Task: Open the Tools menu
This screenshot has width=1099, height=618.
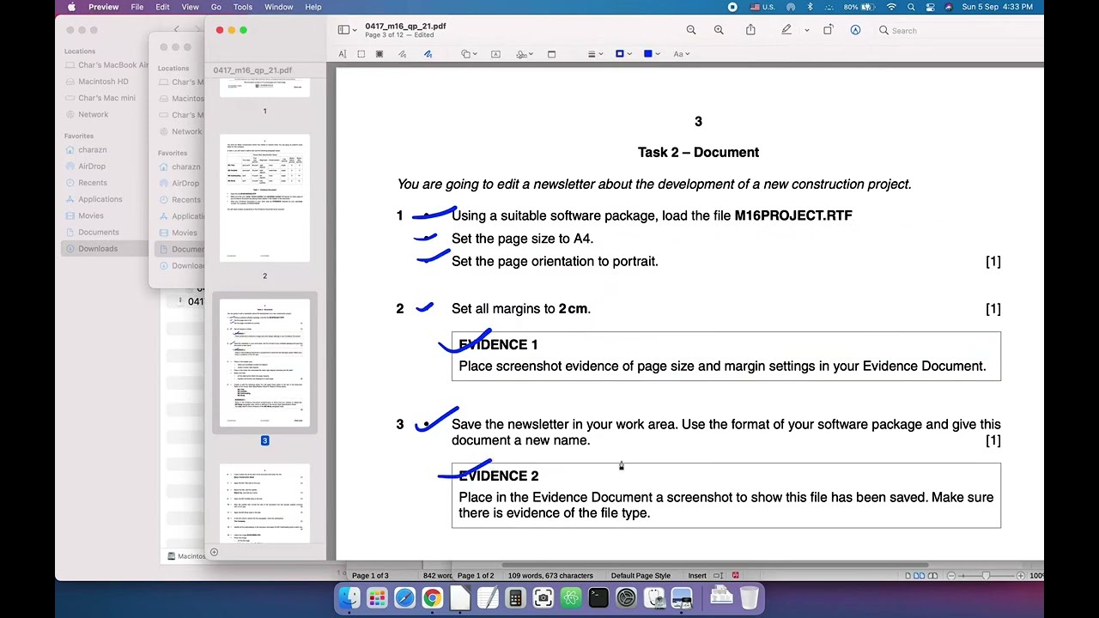Action: (x=243, y=7)
